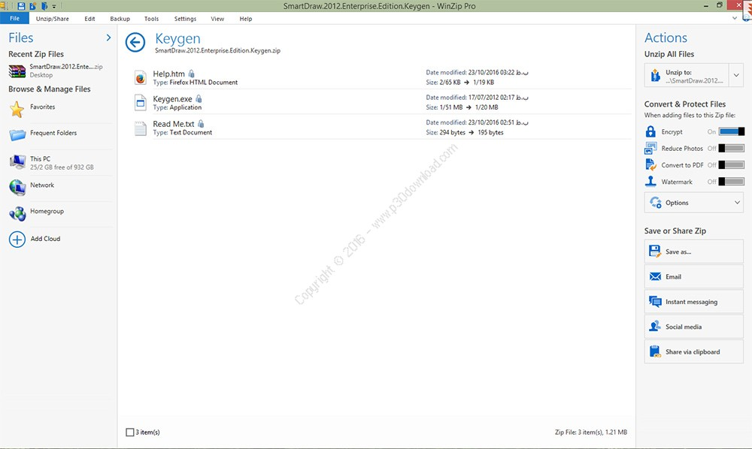This screenshot has height=449, width=752.
Task: Click the Read Me.txt size 294 bytes text
Action: coord(452,132)
